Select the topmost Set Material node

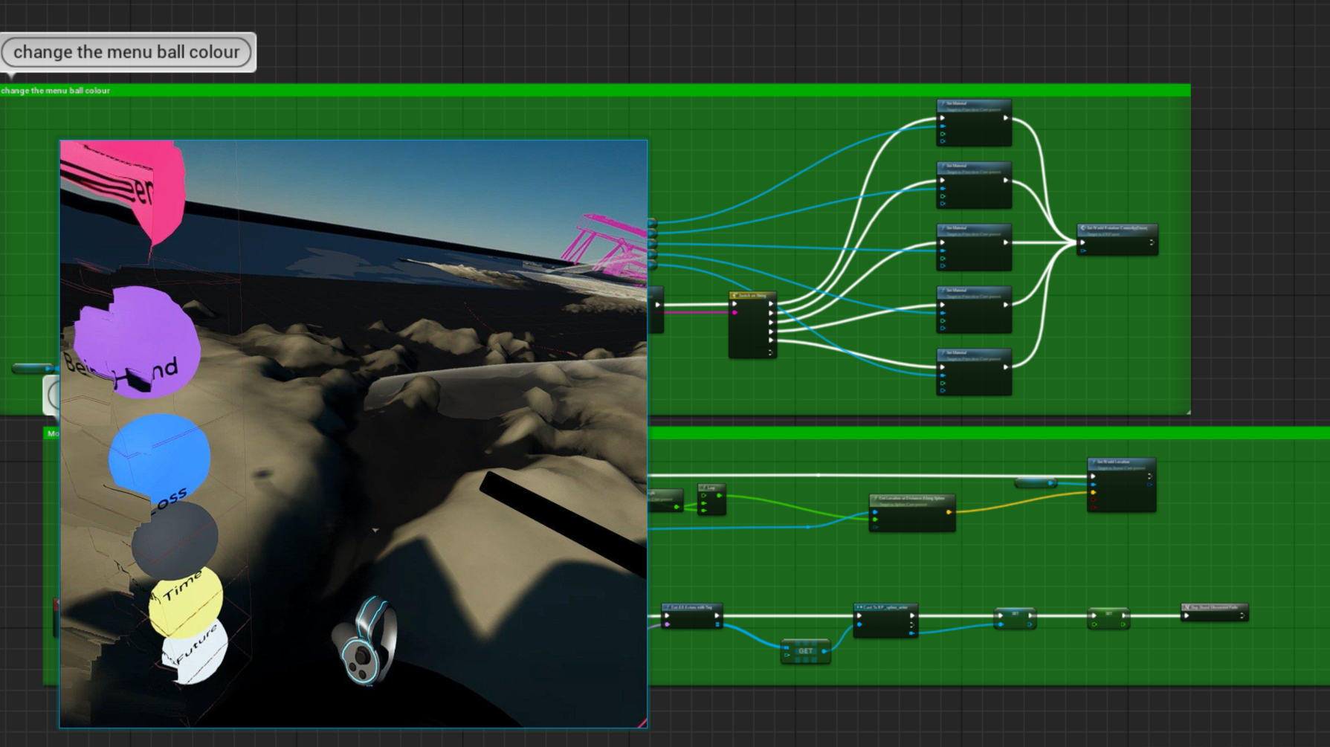click(973, 123)
